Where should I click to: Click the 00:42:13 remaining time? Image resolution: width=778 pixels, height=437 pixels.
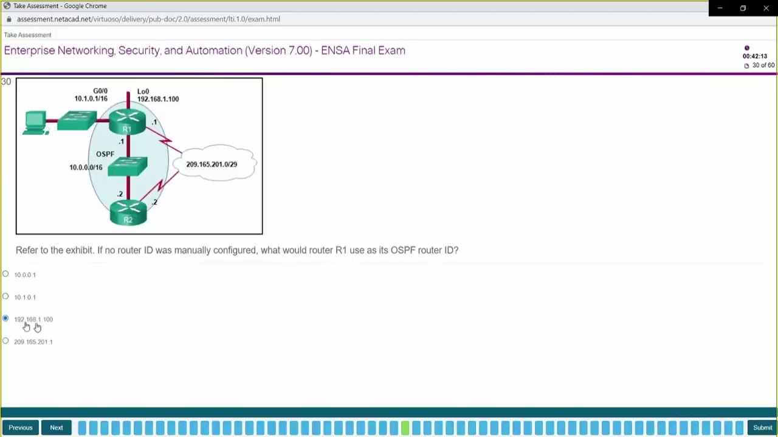point(754,56)
